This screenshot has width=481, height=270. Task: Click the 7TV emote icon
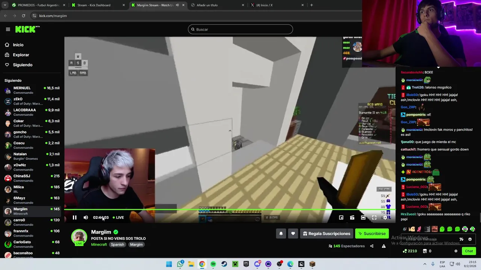[461, 239]
